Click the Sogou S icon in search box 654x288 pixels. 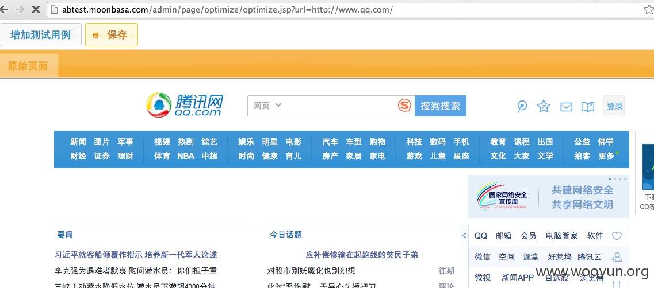tap(404, 106)
